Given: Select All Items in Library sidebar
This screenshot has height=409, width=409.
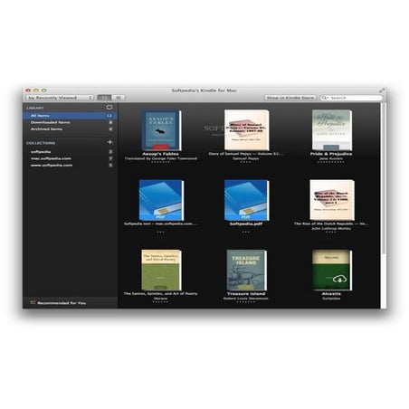Looking at the screenshot, I should point(70,116).
